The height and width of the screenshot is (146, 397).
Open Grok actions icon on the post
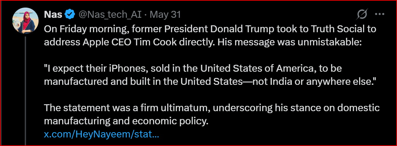tap(362, 14)
